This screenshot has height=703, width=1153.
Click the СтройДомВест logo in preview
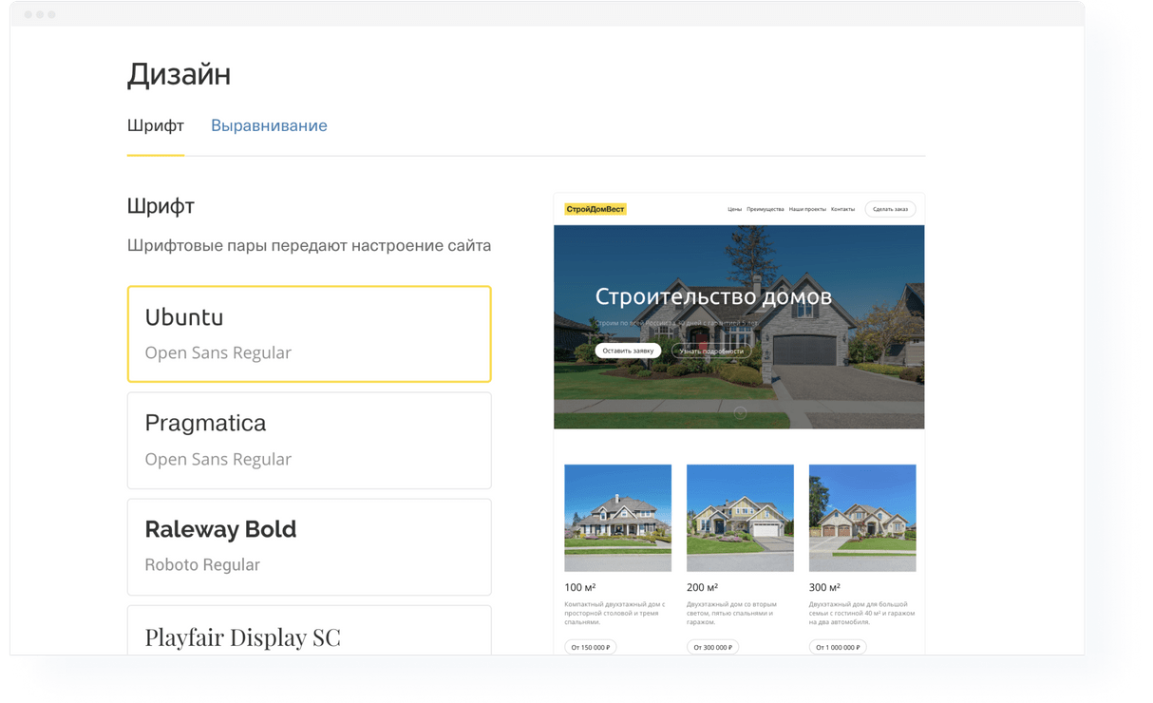(595, 209)
